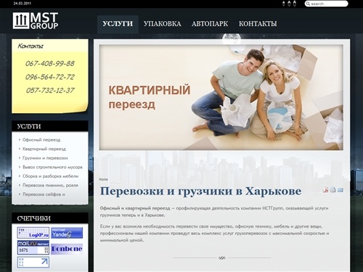Open the Грузчики и перевозки link
Image resolution: width=363 pixels, height=272 pixels.
(x=45, y=158)
